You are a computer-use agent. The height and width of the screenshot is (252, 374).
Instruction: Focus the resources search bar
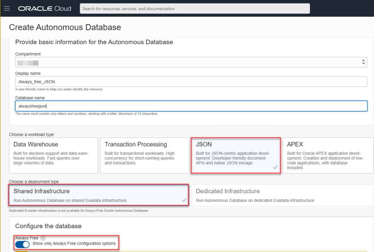tap(195, 9)
